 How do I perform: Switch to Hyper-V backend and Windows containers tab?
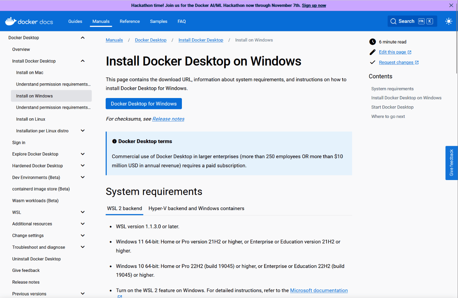196,208
